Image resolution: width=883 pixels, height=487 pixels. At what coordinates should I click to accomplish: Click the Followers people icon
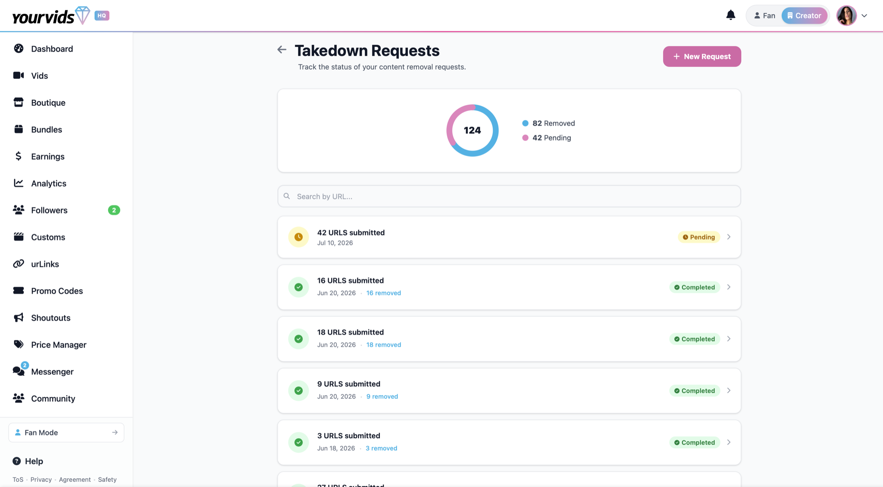tap(19, 210)
